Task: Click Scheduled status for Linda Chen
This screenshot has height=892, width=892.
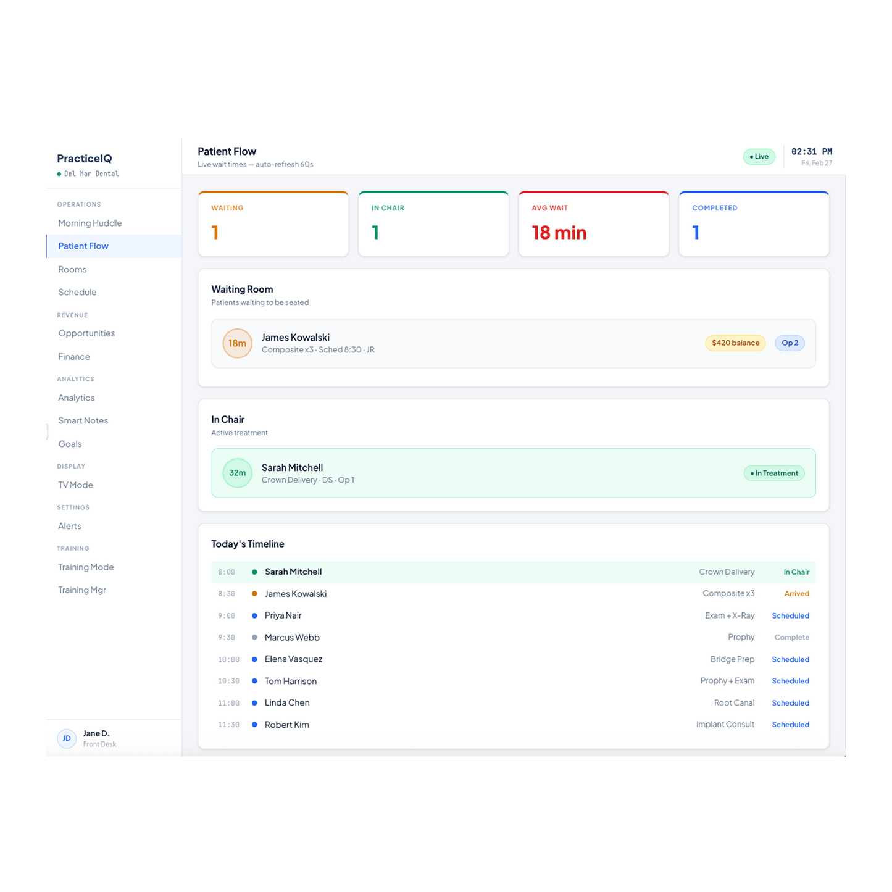Action: pos(791,703)
